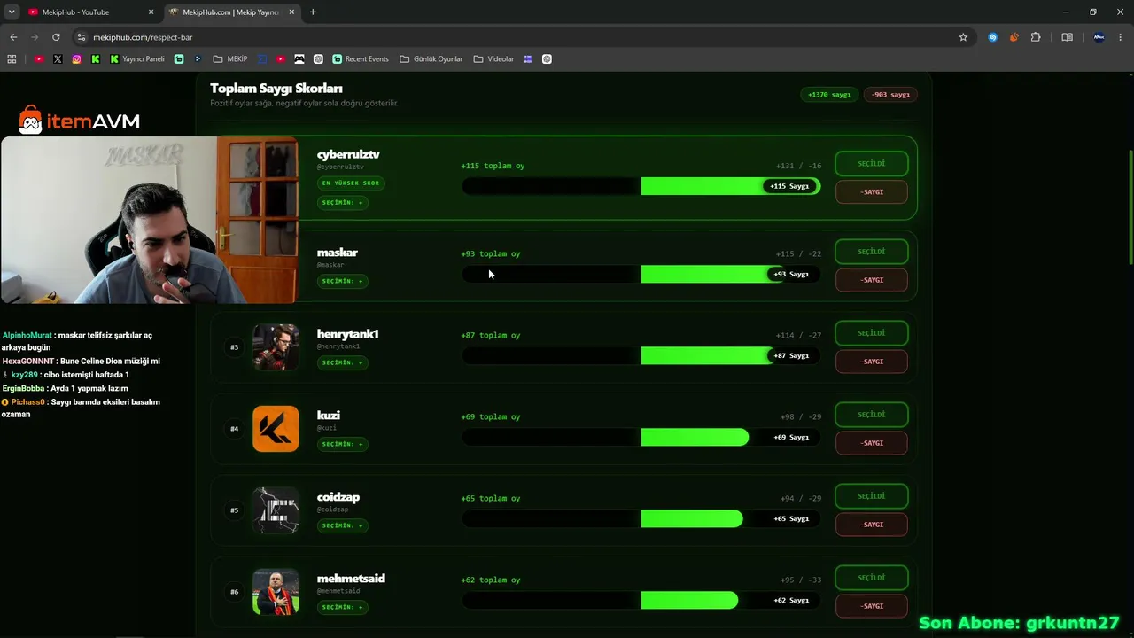Give -SAYGI to mehmetsaid

(872, 606)
